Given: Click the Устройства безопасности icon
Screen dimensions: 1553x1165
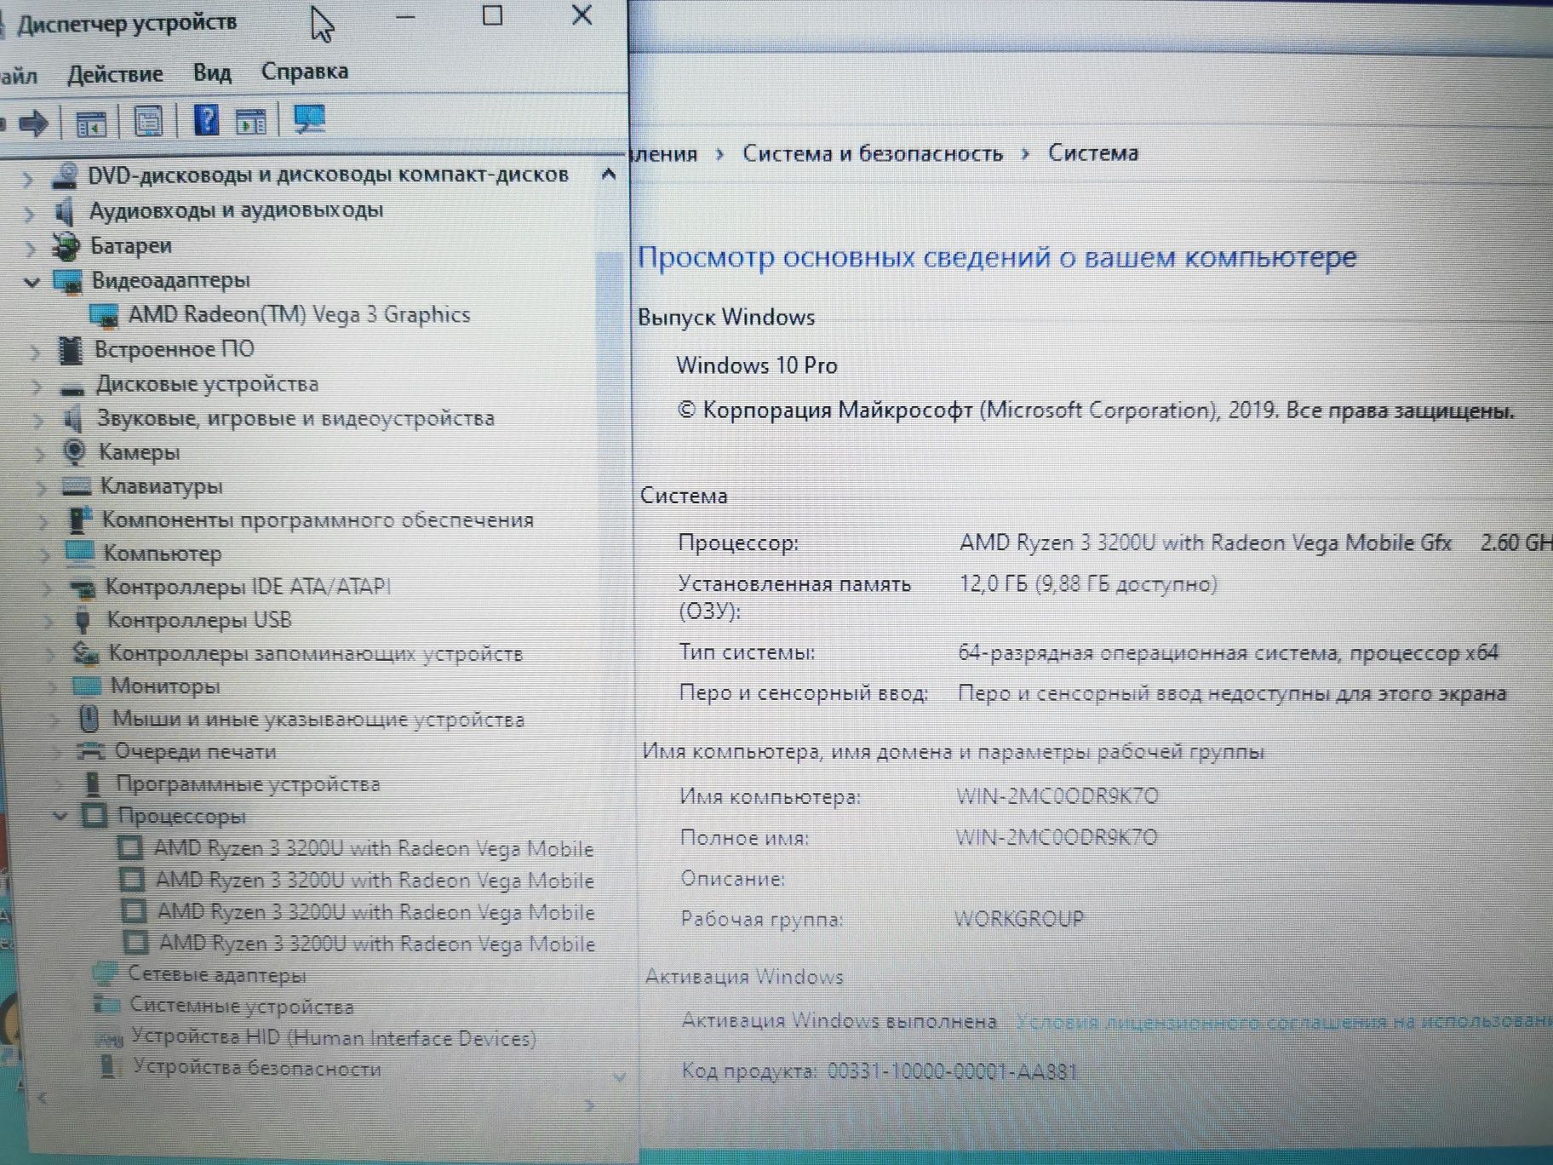Looking at the screenshot, I should (108, 1066).
